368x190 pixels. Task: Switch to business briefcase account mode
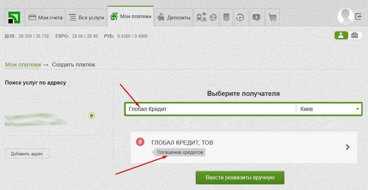click(355, 35)
